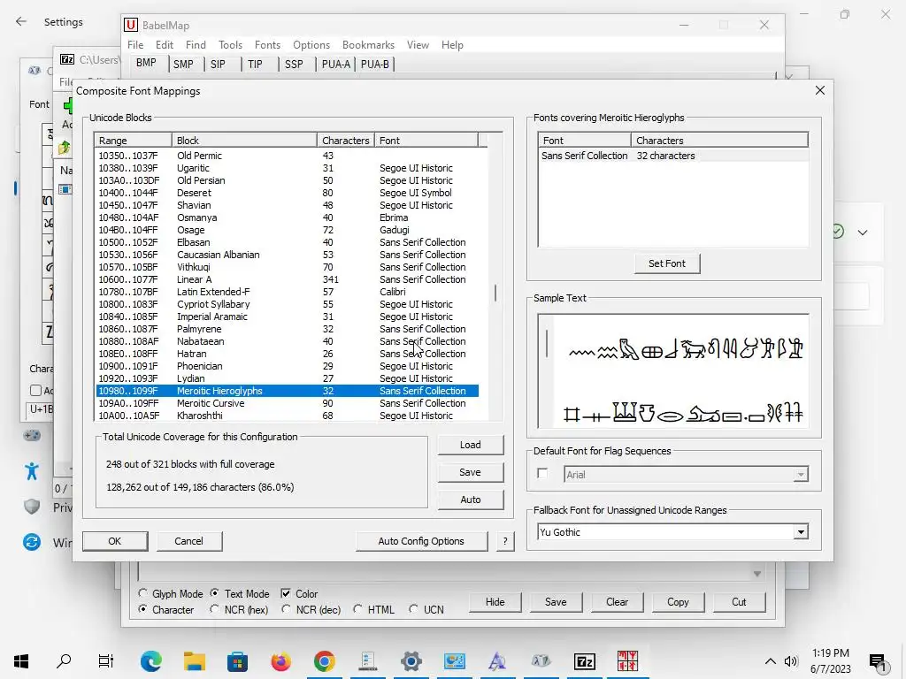Select Character output radio button
The image size is (906, 679).
click(143, 609)
